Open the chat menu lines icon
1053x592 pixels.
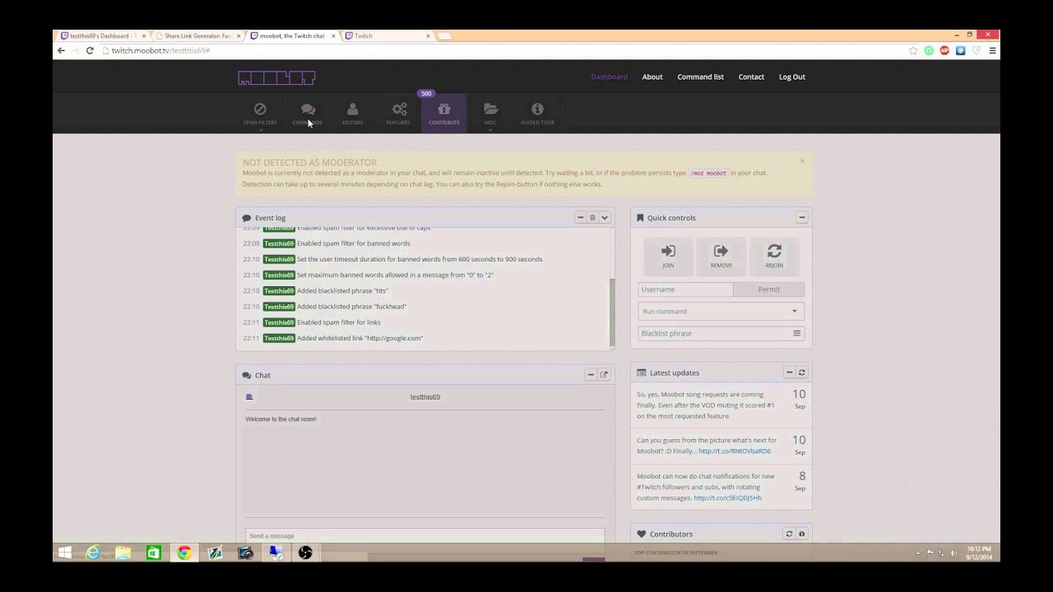coord(249,397)
